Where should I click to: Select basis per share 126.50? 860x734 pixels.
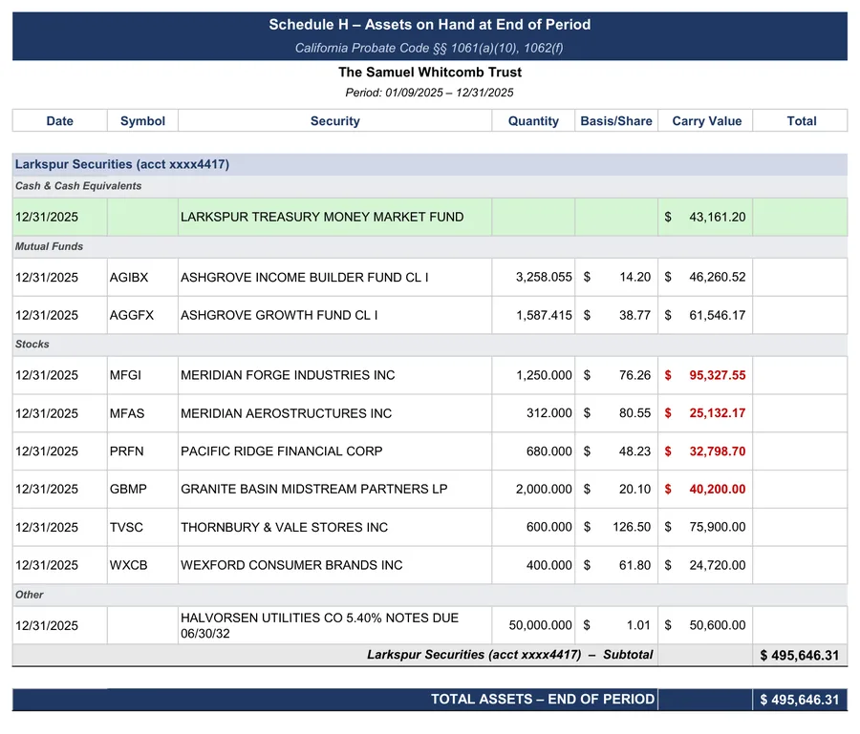(632, 527)
